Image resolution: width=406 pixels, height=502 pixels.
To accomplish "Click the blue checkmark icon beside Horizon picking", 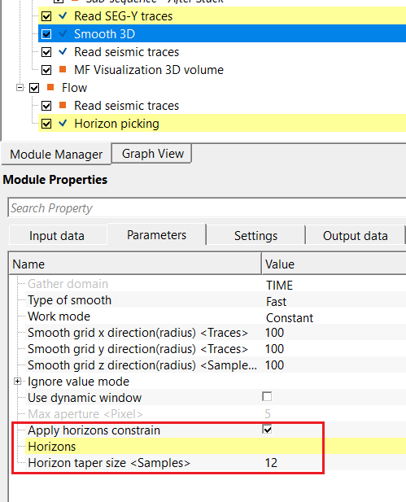I will [63, 123].
